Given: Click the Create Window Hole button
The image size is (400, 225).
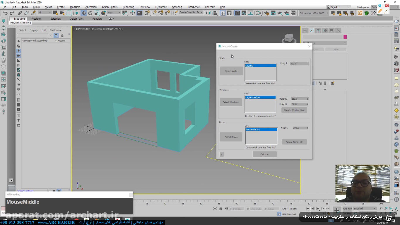Looking at the screenshot, I should click(x=294, y=110).
